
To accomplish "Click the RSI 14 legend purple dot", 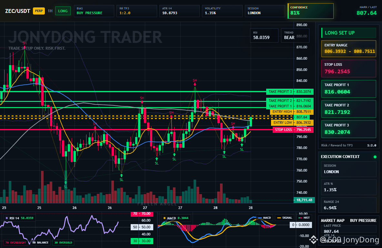I will [x=6, y=218].
